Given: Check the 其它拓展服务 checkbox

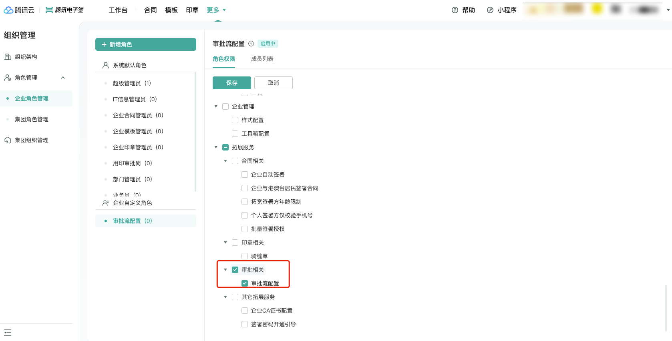Looking at the screenshot, I should click(235, 297).
